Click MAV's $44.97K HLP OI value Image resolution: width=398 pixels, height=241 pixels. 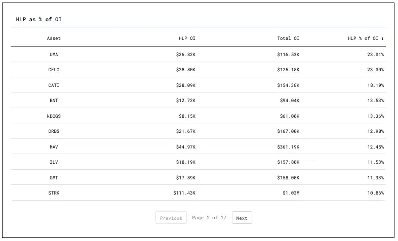185,147
